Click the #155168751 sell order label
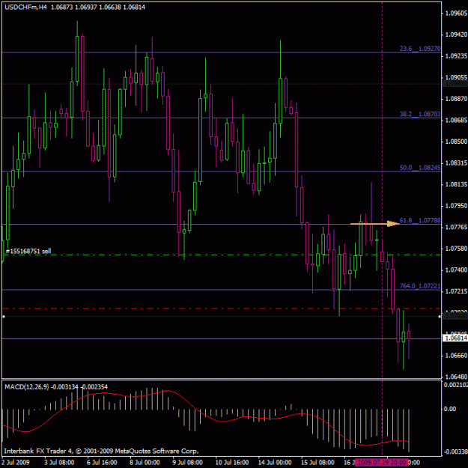 tap(28, 251)
